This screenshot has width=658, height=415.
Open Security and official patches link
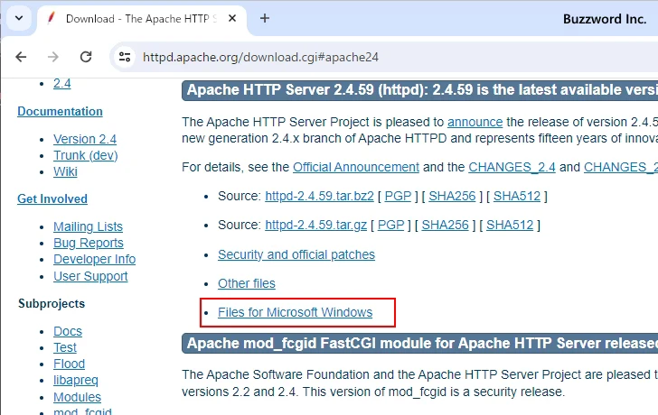[x=296, y=254]
